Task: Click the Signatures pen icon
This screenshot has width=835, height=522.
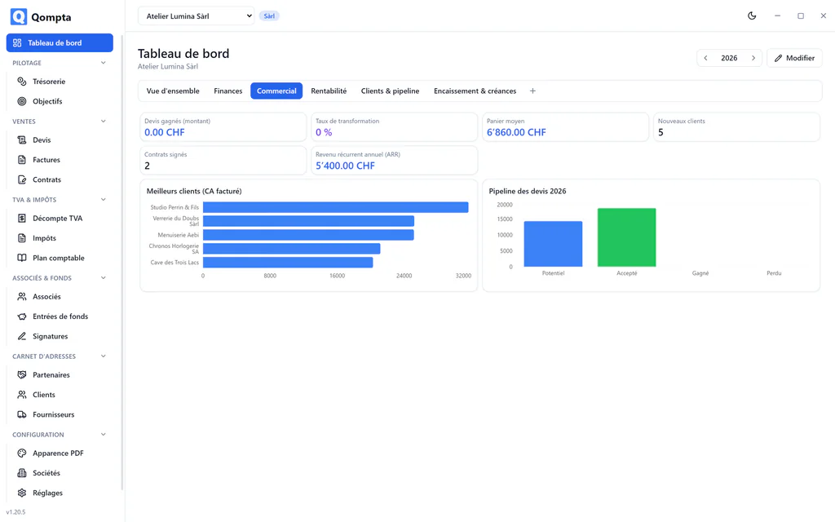Action: coord(22,336)
